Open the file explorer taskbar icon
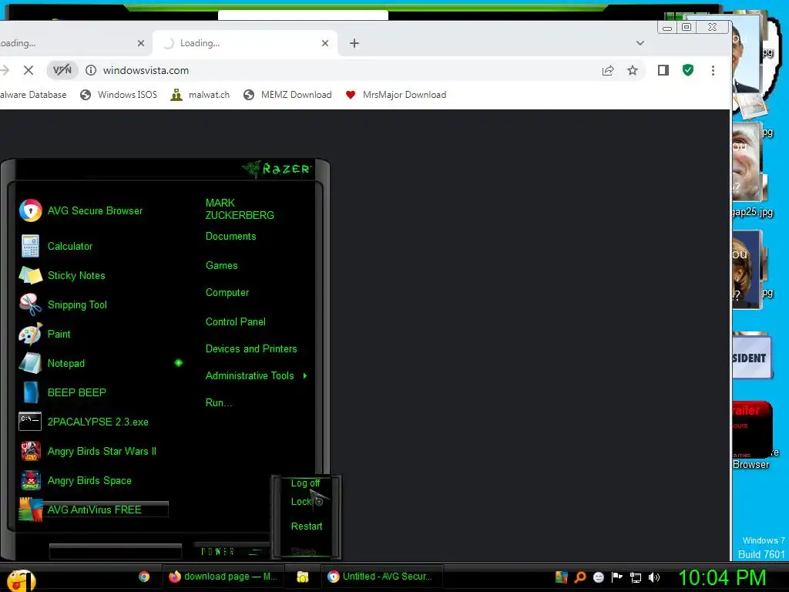This screenshot has width=789, height=592. tap(302, 577)
